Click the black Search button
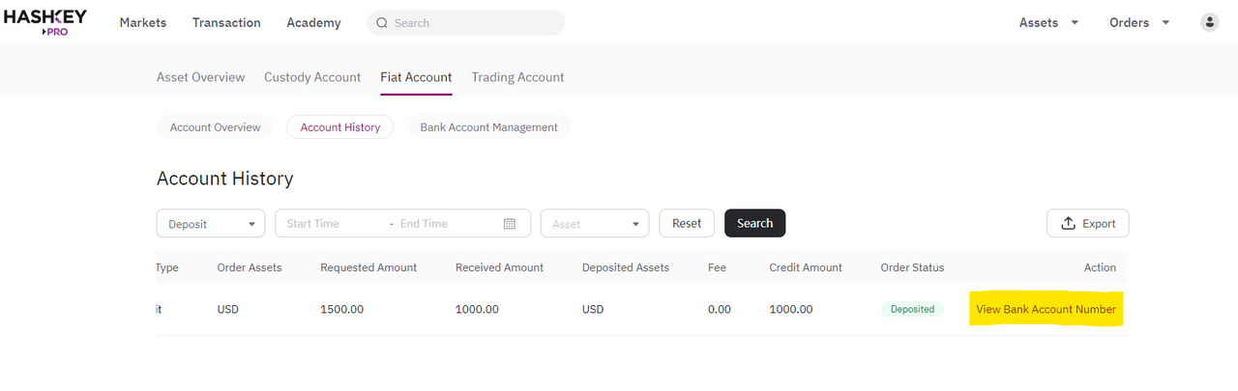Viewport: 1238px width, 391px height. click(x=754, y=223)
